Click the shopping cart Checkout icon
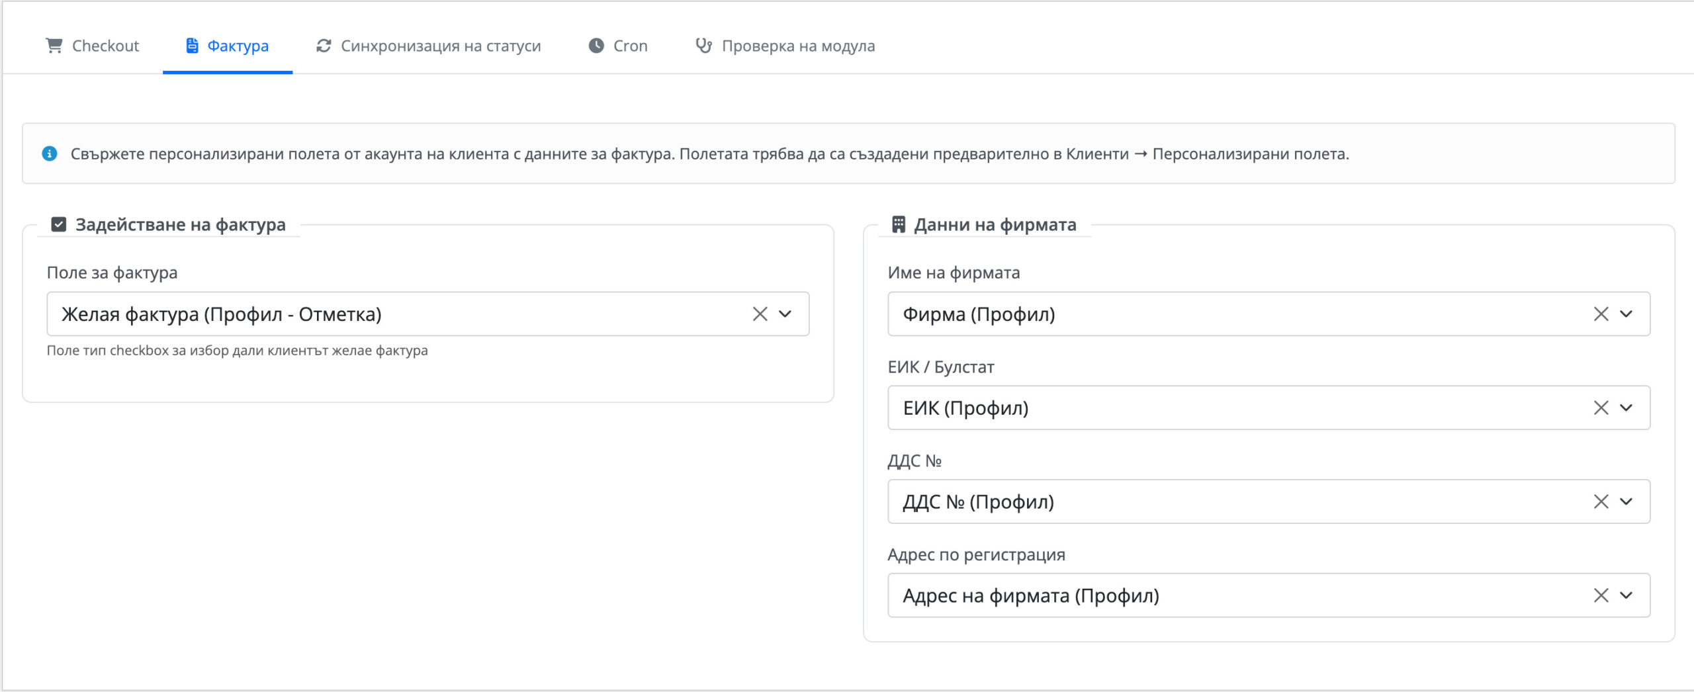 (x=54, y=46)
